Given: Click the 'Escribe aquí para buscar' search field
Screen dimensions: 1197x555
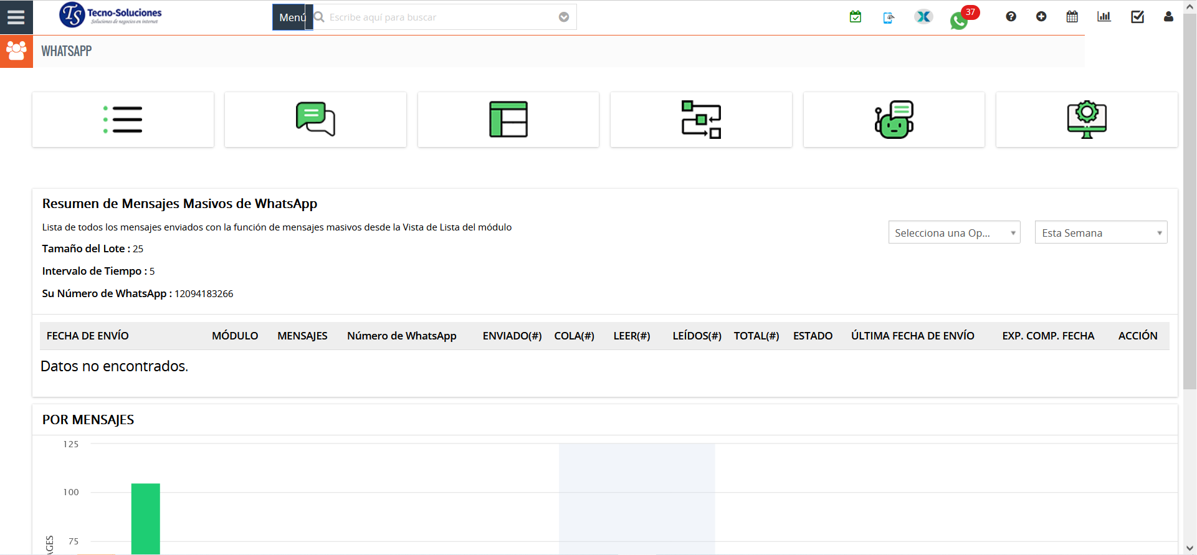Looking at the screenshot, I should click(x=436, y=17).
